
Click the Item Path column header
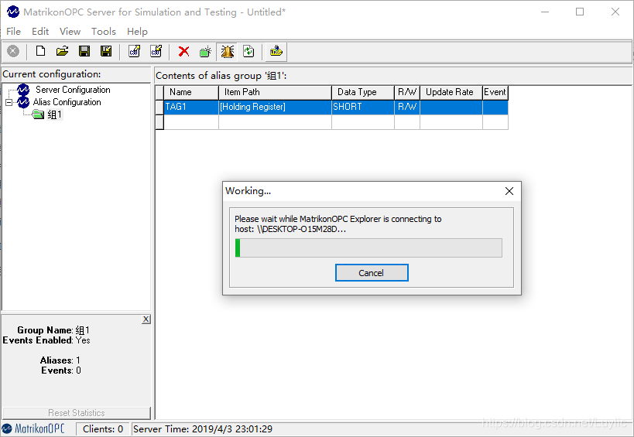[x=275, y=93]
